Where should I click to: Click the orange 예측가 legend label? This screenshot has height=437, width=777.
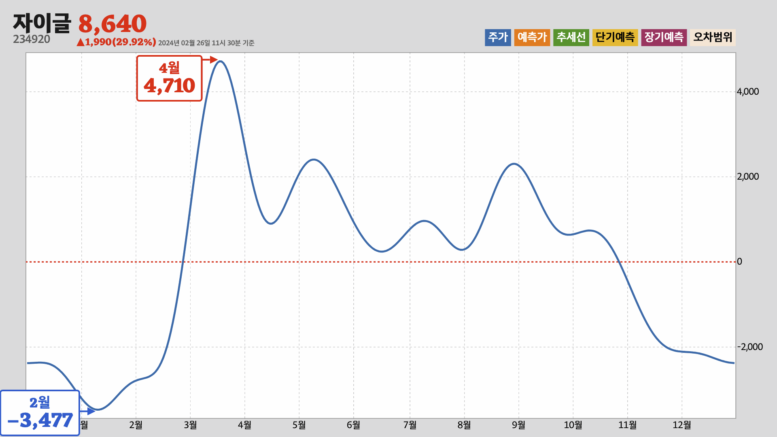(x=532, y=38)
